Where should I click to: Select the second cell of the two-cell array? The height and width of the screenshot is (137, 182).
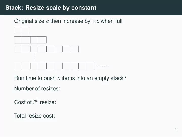pyautogui.click(x=26, y=31)
